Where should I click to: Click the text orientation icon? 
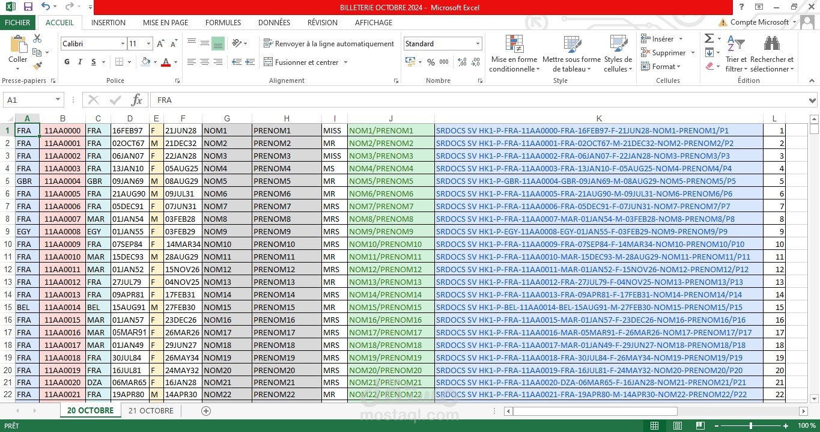(237, 43)
